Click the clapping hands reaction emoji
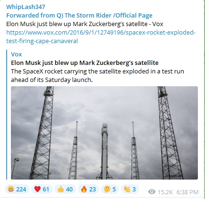This screenshot has width=205, height=199. coord(127,189)
